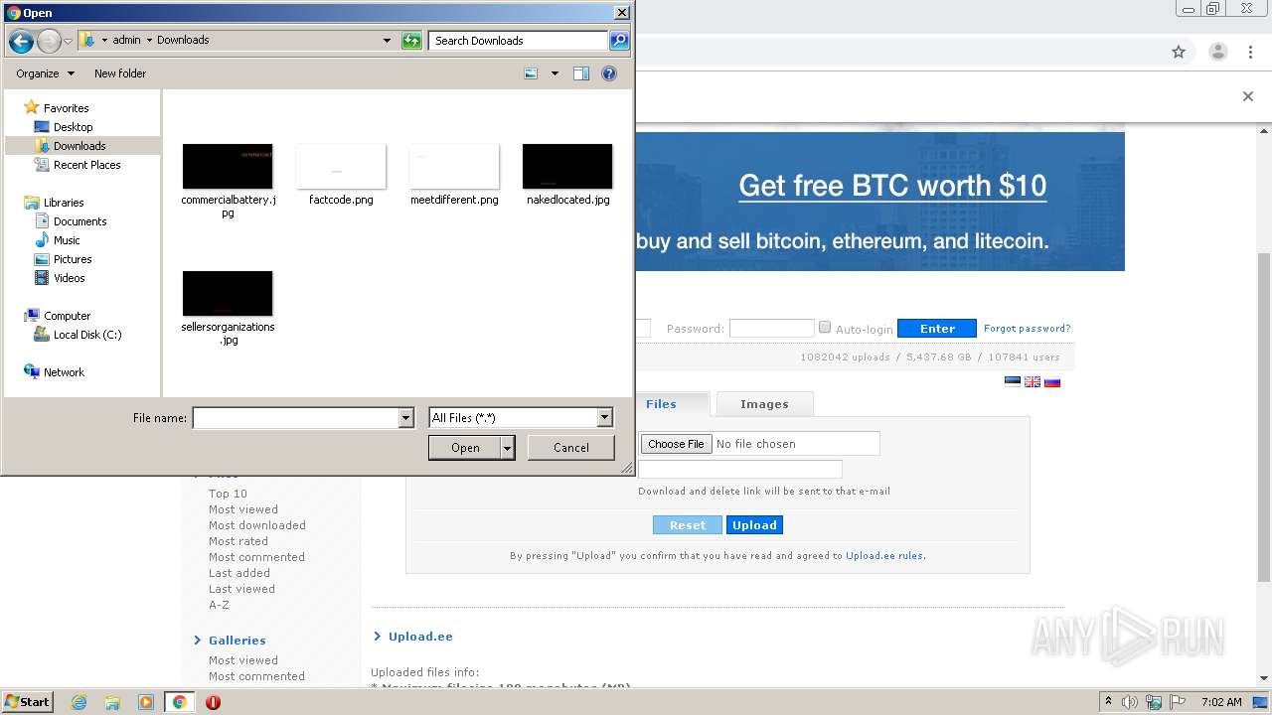Click the blue Enter login button
Image resolution: width=1272 pixels, height=715 pixels.
point(937,329)
